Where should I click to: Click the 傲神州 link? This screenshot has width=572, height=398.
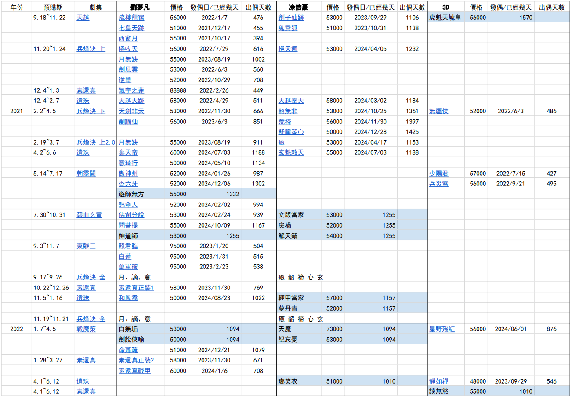(128, 174)
